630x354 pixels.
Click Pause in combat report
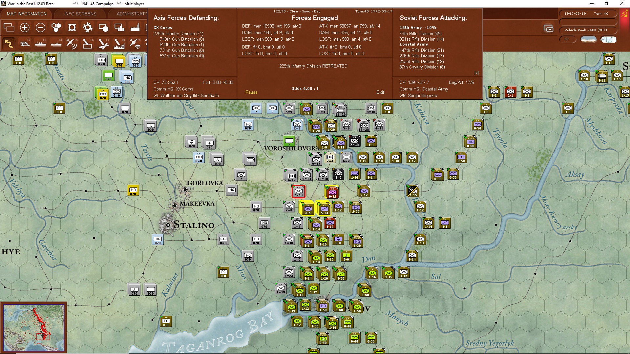pos(251,92)
